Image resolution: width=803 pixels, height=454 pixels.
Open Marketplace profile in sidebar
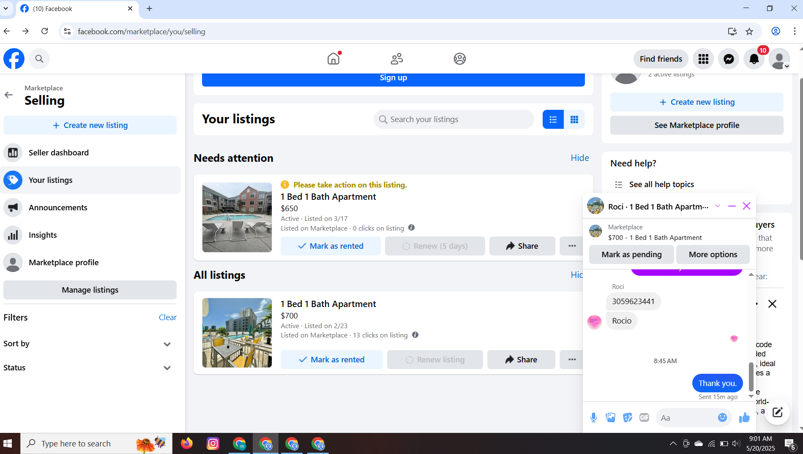tap(90, 263)
